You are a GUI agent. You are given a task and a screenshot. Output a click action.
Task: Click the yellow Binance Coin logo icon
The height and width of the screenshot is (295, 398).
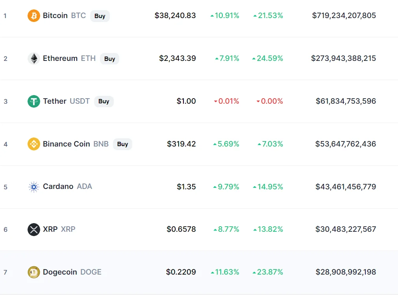[34, 144]
